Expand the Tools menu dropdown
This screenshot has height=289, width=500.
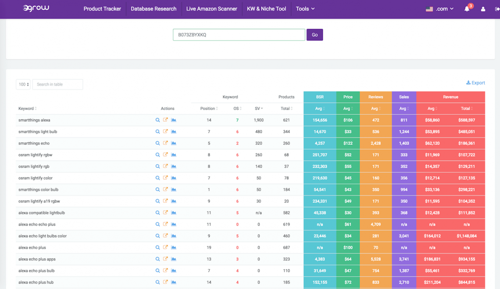(x=305, y=8)
